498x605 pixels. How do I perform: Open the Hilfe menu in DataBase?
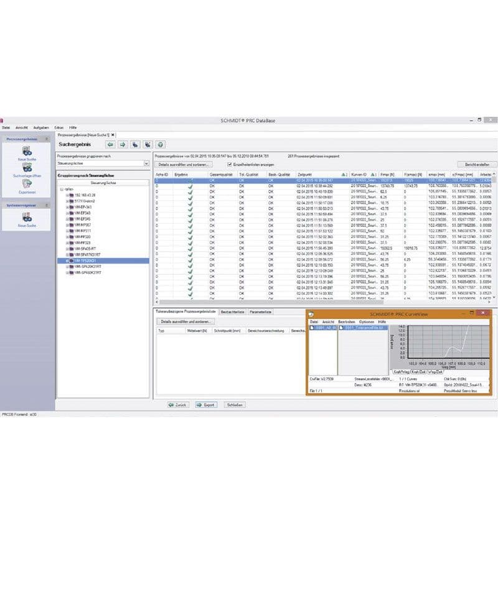73,127
